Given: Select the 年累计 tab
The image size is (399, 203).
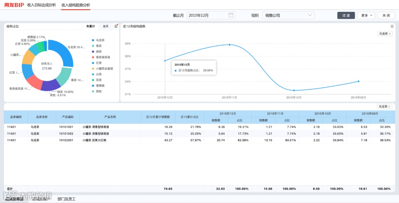Looking at the screenshot, I should 91,26.
